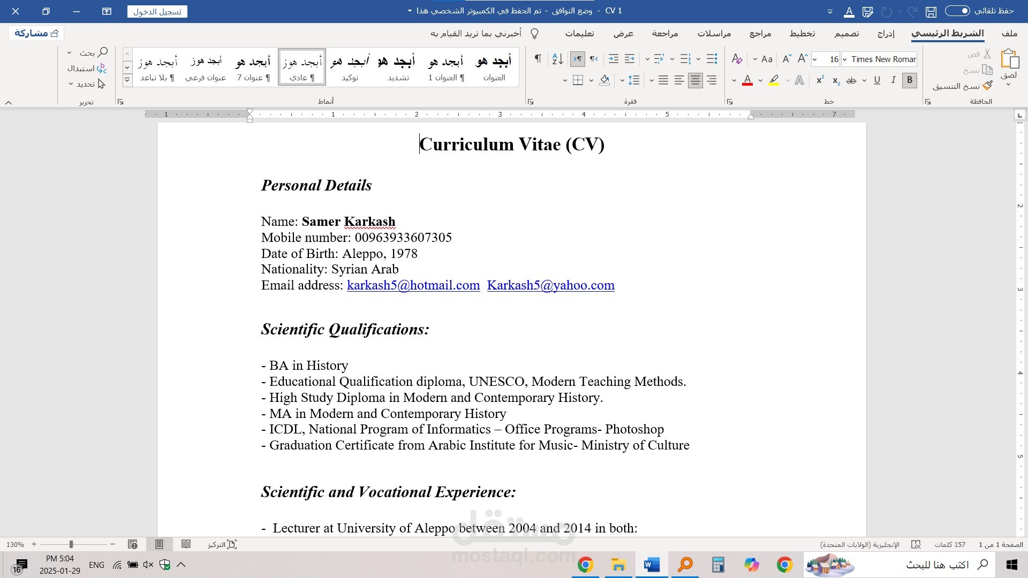Screen dimensions: 1028x578
Task: Open File Explorer from the taskbar
Action: 618,565
